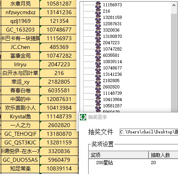The width and height of the screenshot is (178, 174).
Task: Click spreadsheet cell 知足常楽
Action: coord(20,168)
